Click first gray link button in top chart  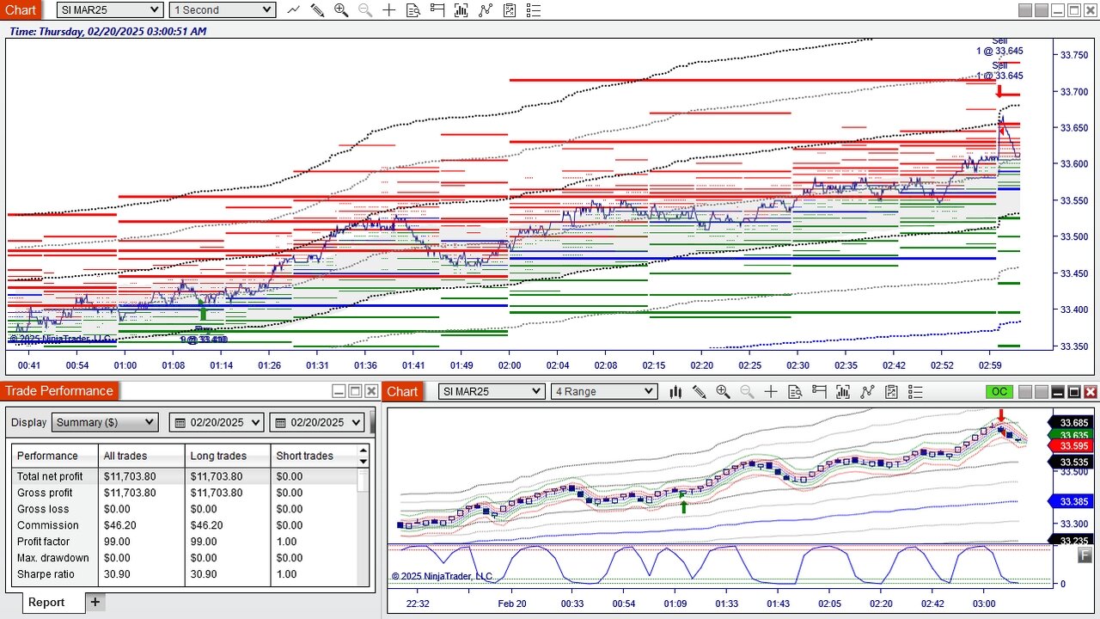pos(1024,10)
